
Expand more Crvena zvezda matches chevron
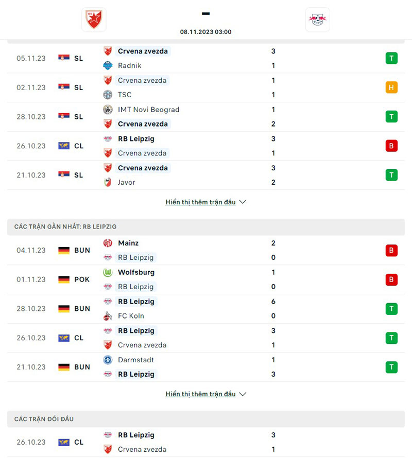point(243,202)
